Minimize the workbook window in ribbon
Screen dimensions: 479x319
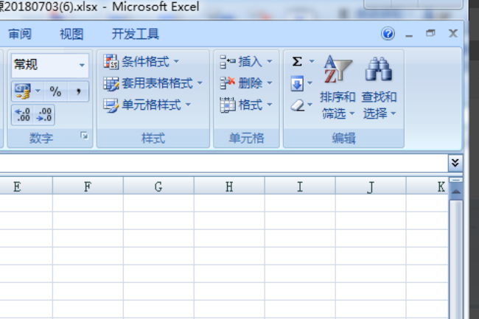click(409, 35)
